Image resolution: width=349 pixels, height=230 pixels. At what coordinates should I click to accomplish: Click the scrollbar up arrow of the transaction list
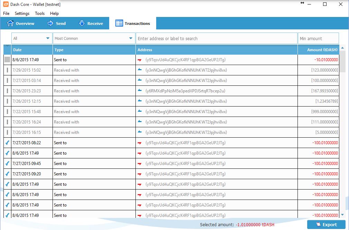(x=342, y=48)
